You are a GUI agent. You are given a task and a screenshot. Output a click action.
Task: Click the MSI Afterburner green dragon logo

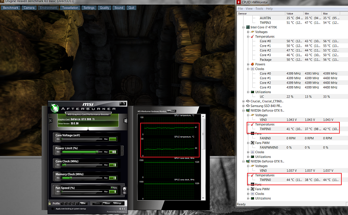55,108
